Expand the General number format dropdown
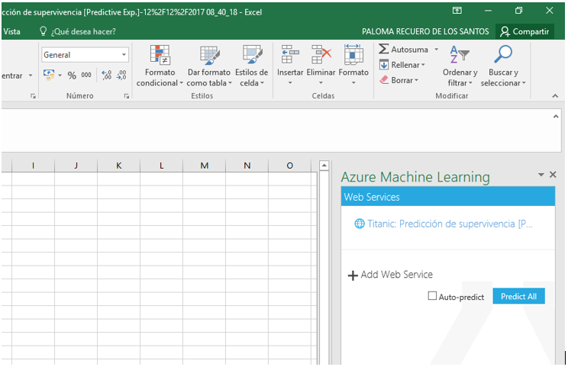 124,55
